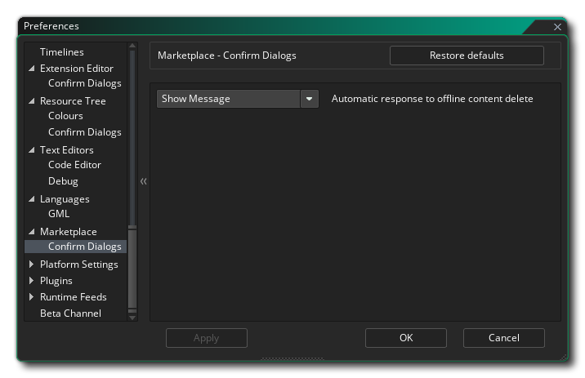Click the tree scrollbar down arrow

pyautogui.click(x=132, y=318)
